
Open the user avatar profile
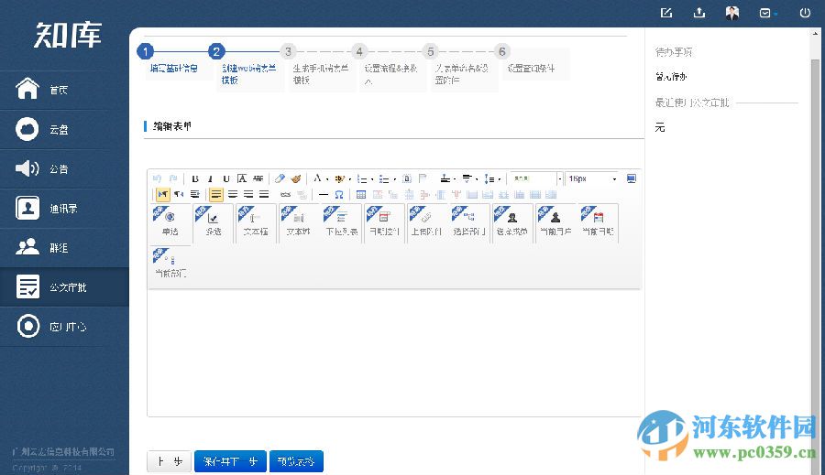click(731, 13)
